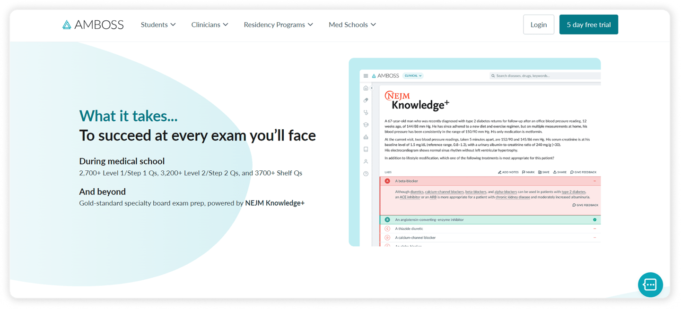
Task: Open the chat widget in the corner
Action: (650, 284)
